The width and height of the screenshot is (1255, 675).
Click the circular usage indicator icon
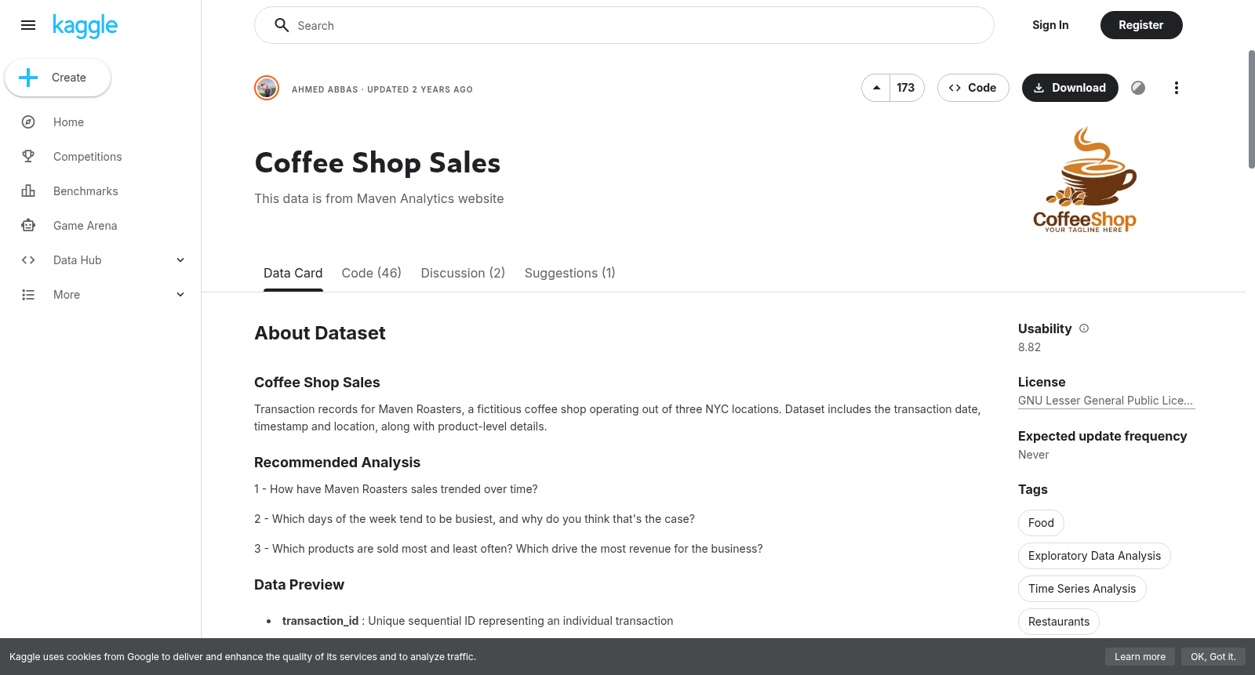[x=1138, y=88]
